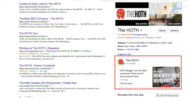
Task: Click the https://www.thehoth.com/careers/ URL
Action: point(34,7)
